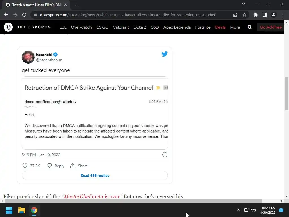Open tweet info circle icon
The height and width of the screenshot is (217, 289).
165,155
